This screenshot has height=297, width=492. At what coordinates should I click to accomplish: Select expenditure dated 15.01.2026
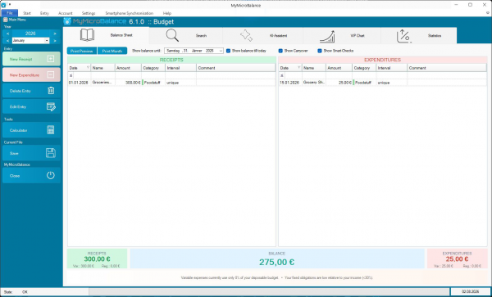(x=289, y=83)
